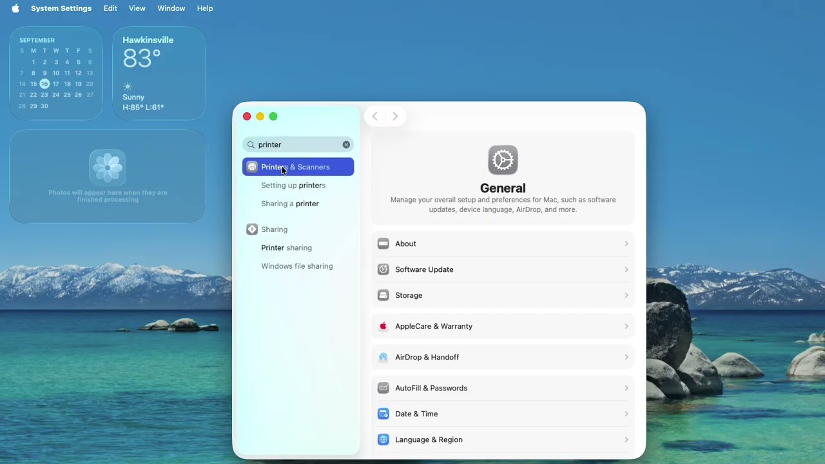Open Language & Region settings

click(x=503, y=440)
